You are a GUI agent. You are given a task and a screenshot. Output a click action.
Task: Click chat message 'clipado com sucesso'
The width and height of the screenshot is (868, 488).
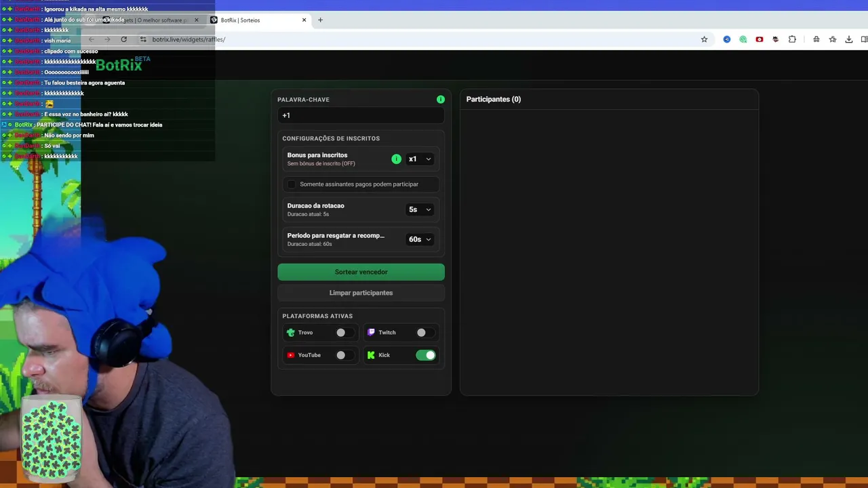71,52
